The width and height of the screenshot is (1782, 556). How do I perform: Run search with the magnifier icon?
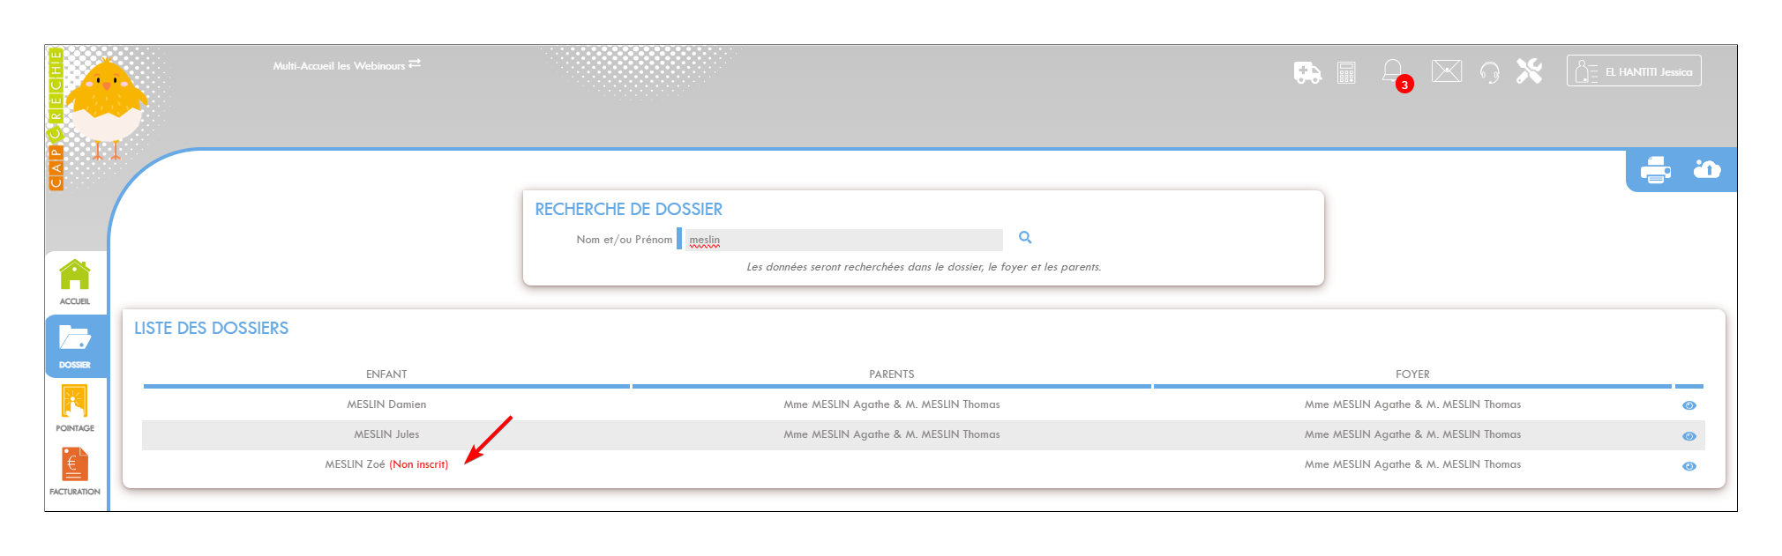1025,238
